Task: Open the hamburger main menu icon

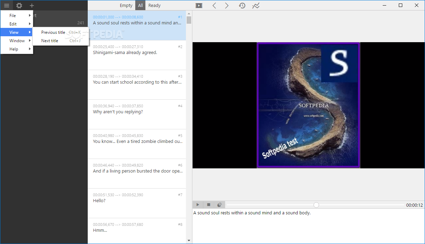Action: pos(7,6)
